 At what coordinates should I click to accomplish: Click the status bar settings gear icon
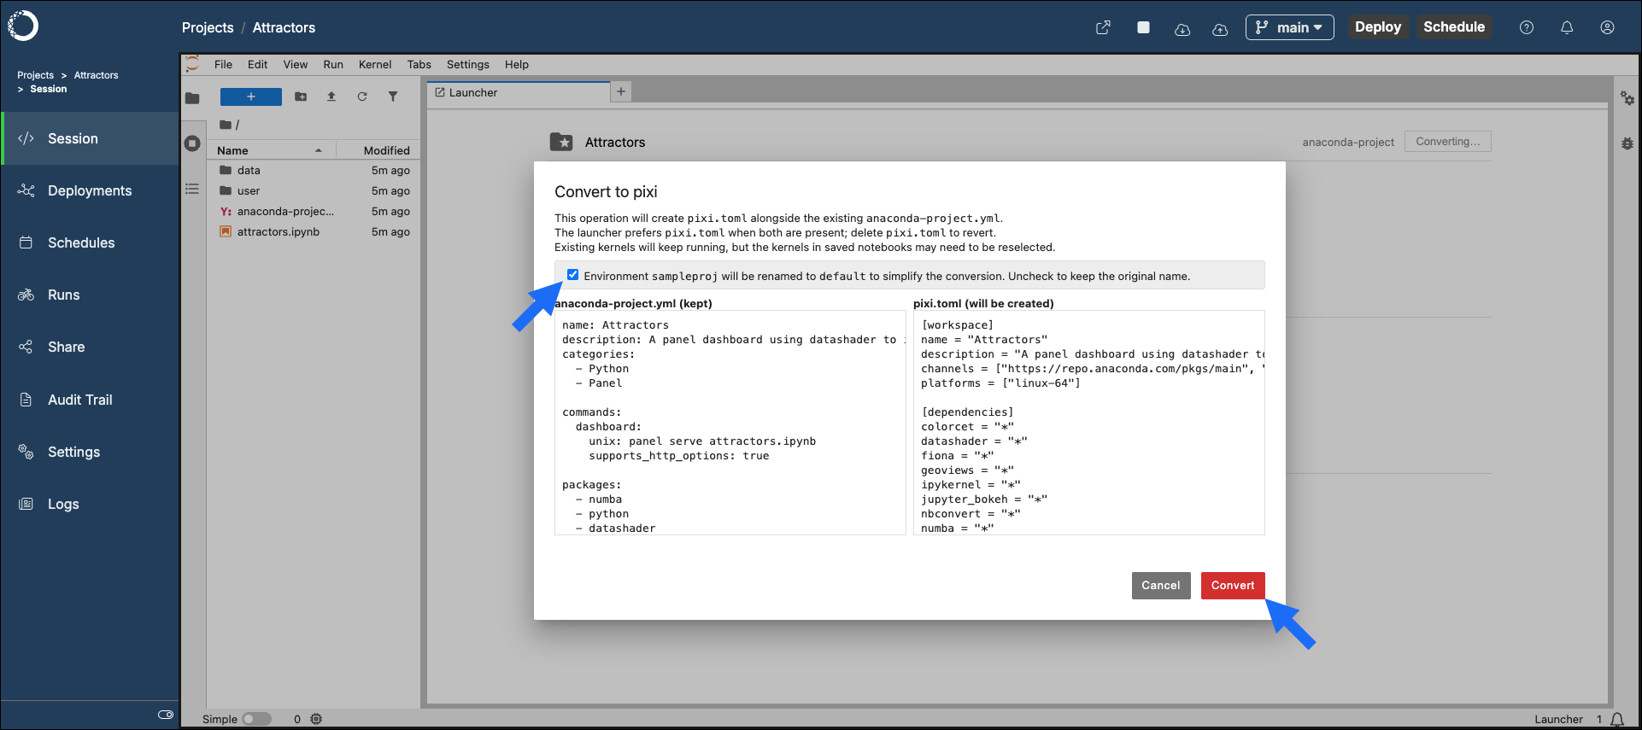click(316, 719)
